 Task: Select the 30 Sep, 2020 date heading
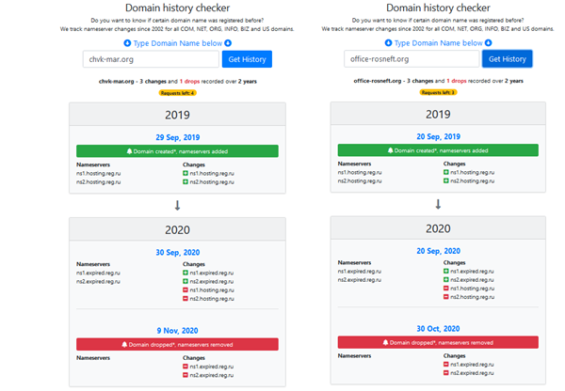(177, 254)
